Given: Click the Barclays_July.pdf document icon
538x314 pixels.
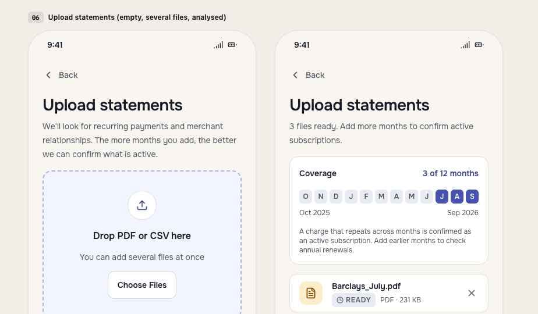Looking at the screenshot, I should tap(311, 293).
